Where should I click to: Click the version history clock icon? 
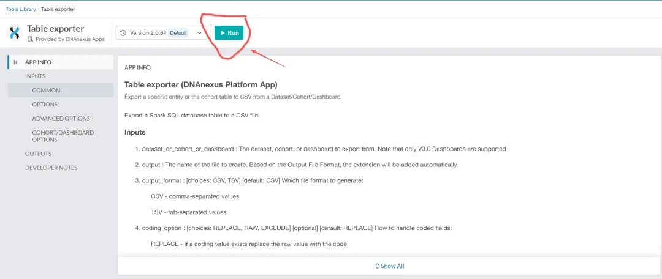tap(123, 33)
